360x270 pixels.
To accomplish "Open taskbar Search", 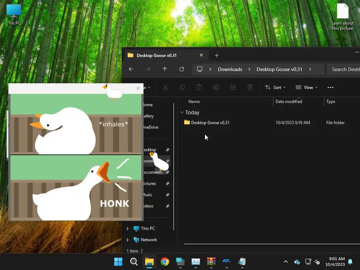I will [134, 262].
